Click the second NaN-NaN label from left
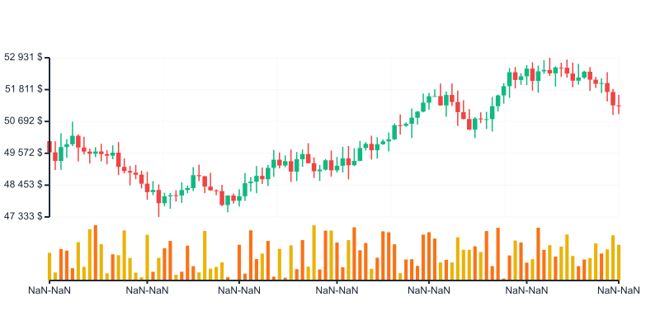660x330 pixels. click(x=147, y=290)
